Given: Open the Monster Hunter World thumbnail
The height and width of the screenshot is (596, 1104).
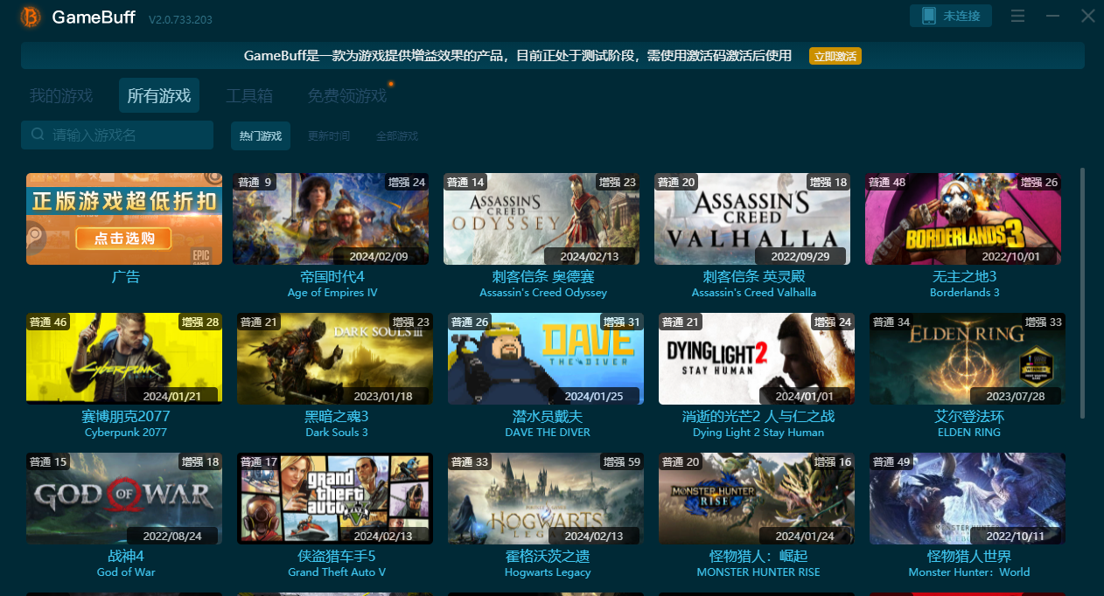Looking at the screenshot, I should click(968, 498).
